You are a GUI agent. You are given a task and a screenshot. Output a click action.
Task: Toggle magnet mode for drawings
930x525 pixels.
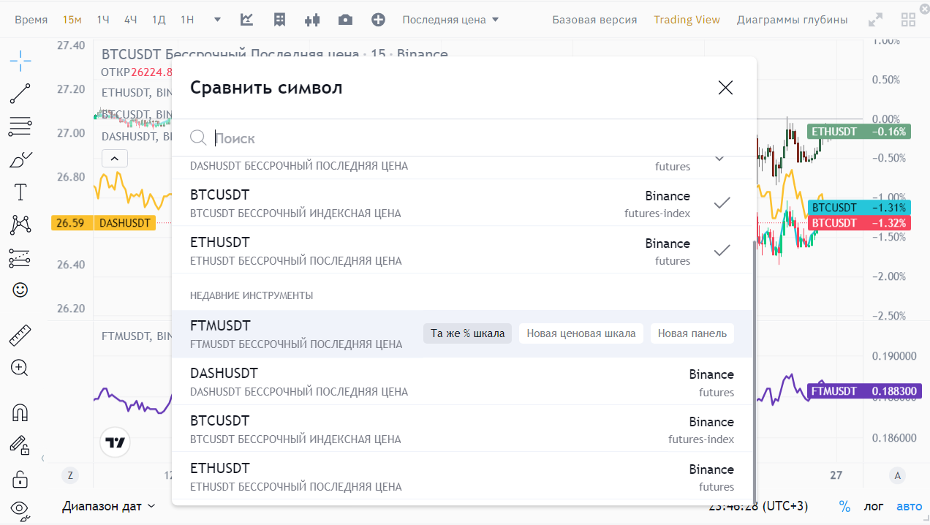pyautogui.click(x=20, y=412)
